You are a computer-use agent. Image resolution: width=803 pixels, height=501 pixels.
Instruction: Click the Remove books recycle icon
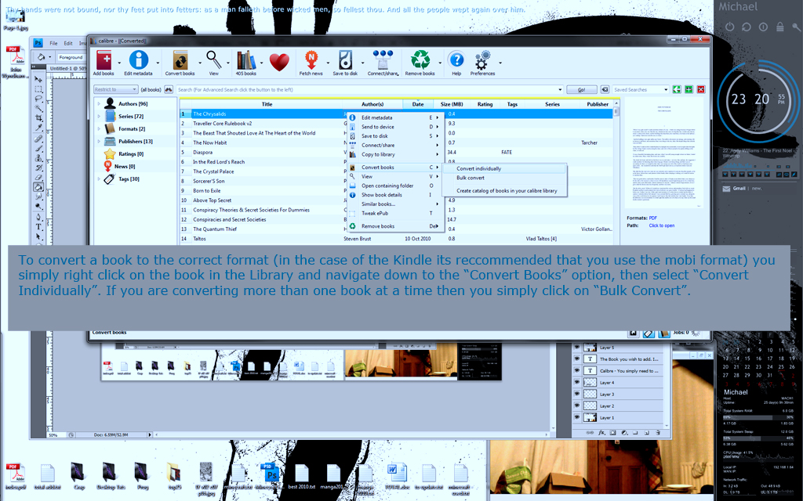[x=420, y=59]
